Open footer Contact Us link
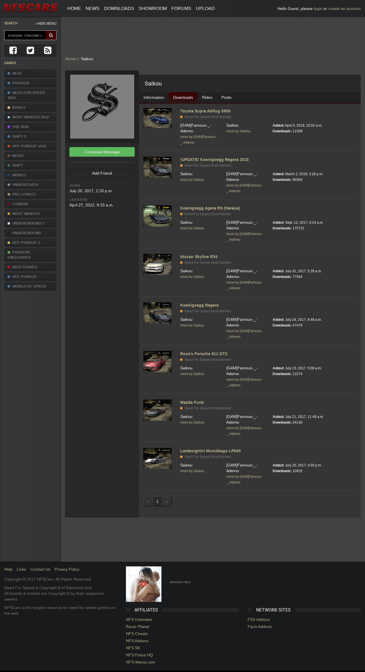This screenshot has width=365, height=672. [x=40, y=569]
